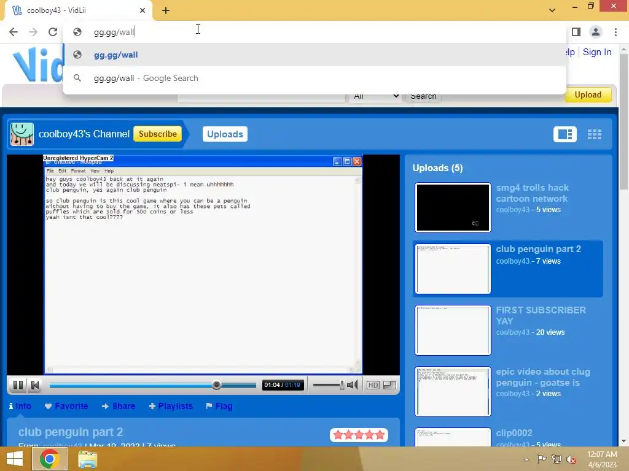Add video to Favorite
Screen dimensions: 629x471
click(66, 406)
